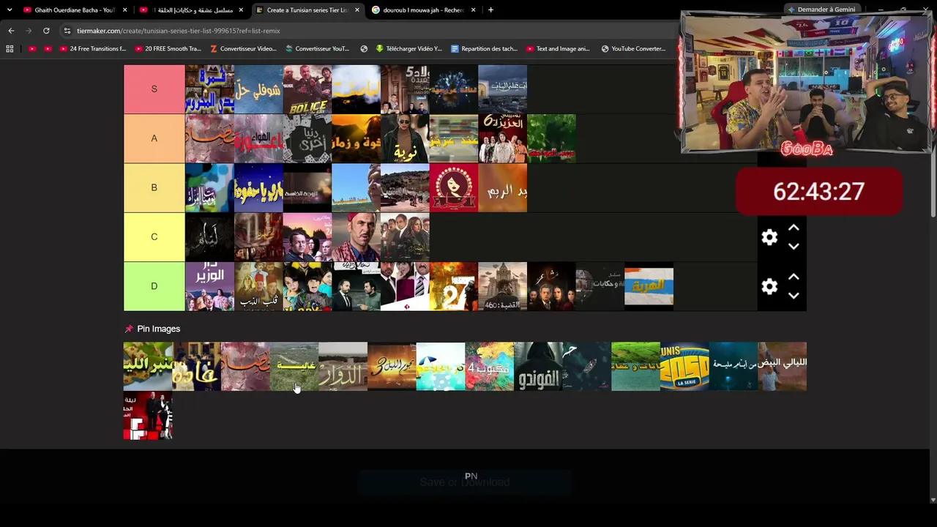The image size is (937, 527).
Task: Select the green leaves poster in A tier
Action: coord(551,138)
